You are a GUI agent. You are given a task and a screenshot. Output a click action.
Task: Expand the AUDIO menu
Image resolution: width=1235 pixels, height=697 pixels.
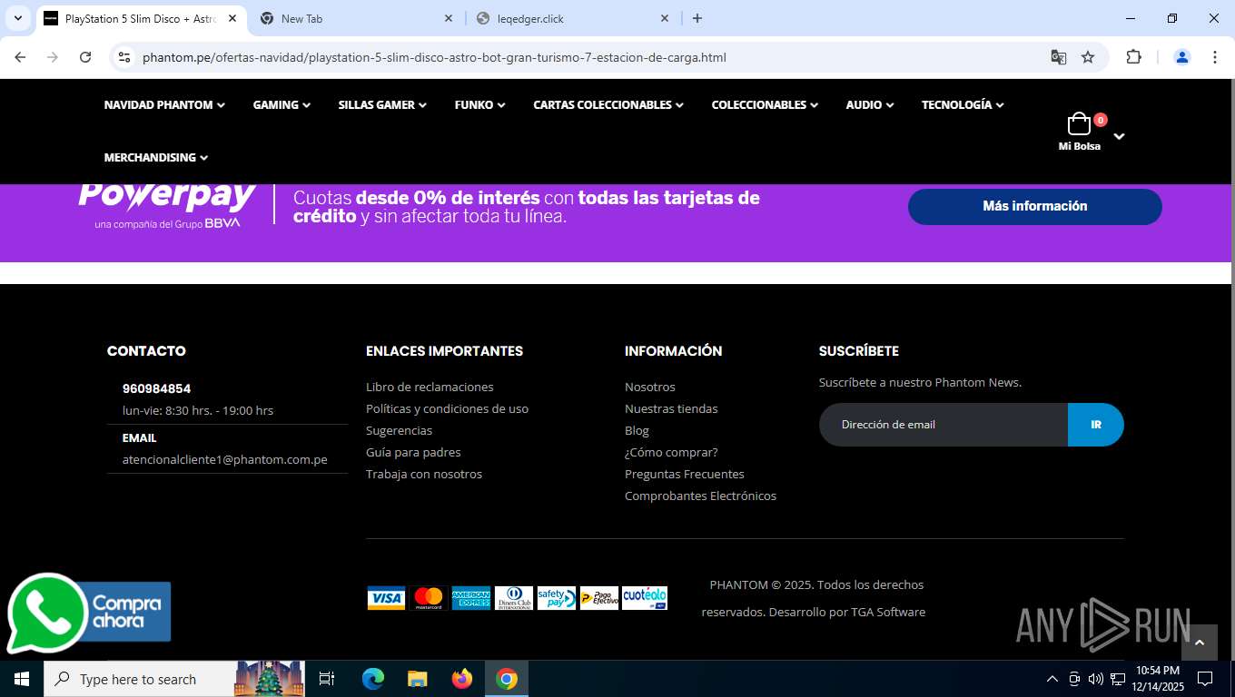click(x=870, y=105)
